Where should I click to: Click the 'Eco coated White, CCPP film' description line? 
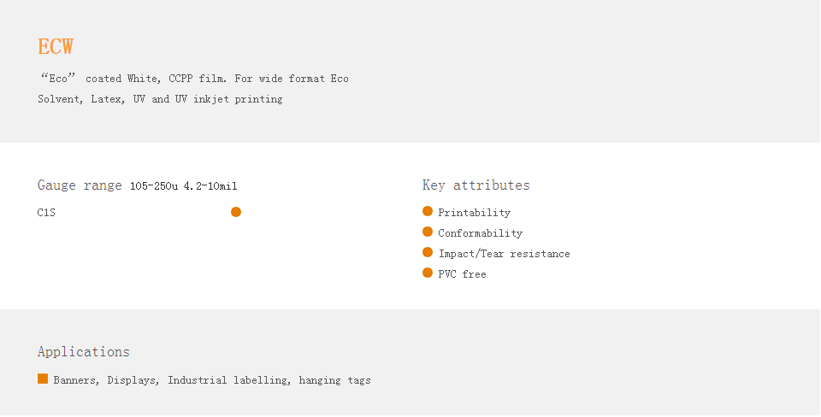pyautogui.click(x=193, y=79)
